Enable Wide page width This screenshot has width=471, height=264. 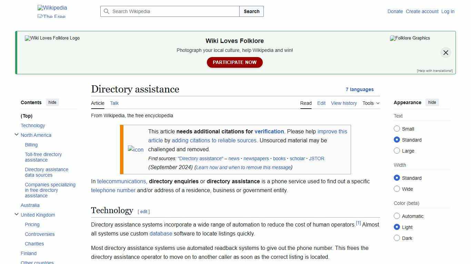[x=397, y=189]
